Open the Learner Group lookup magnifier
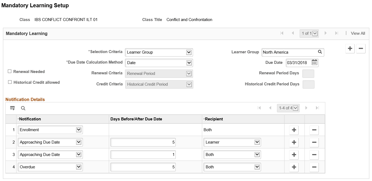The width and height of the screenshot is (372, 181). click(320, 52)
